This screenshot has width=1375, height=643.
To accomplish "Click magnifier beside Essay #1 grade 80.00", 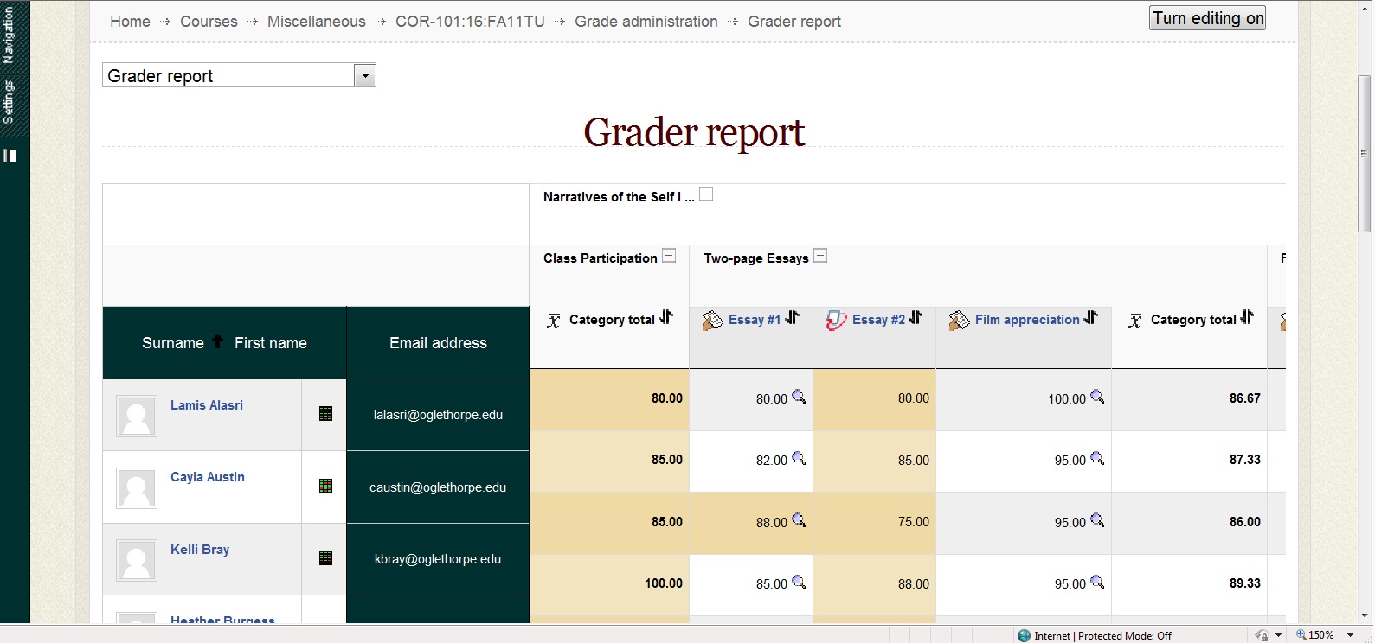I will pyautogui.click(x=799, y=397).
